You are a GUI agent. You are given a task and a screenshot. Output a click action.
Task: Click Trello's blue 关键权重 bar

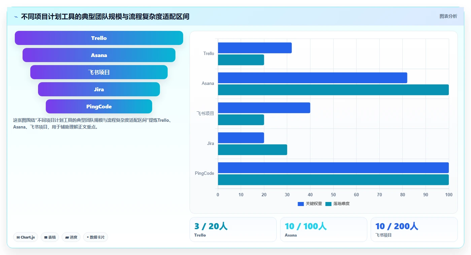click(x=255, y=48)
